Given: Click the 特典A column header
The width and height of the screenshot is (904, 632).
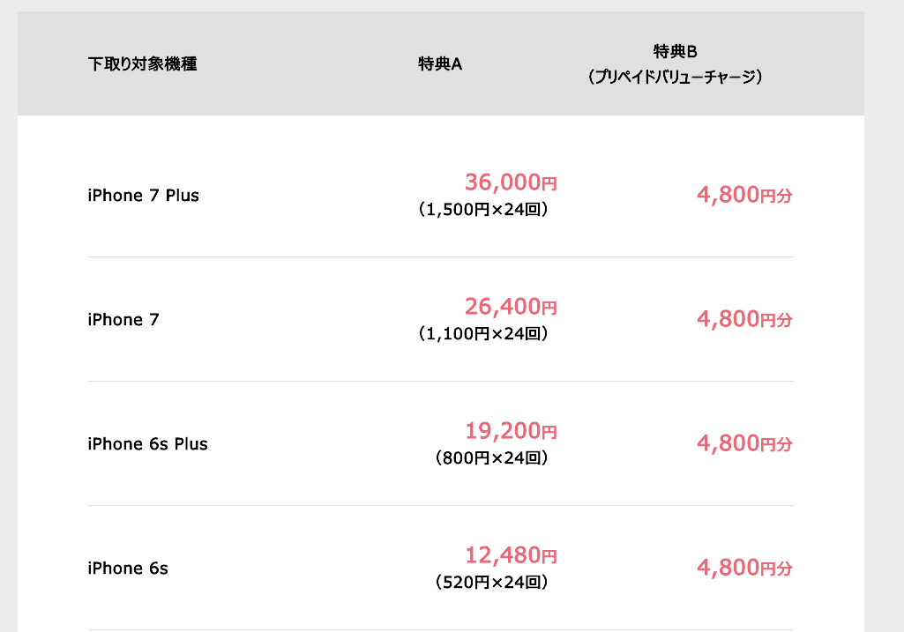Looking at the screenshot, I should (440, 64).
